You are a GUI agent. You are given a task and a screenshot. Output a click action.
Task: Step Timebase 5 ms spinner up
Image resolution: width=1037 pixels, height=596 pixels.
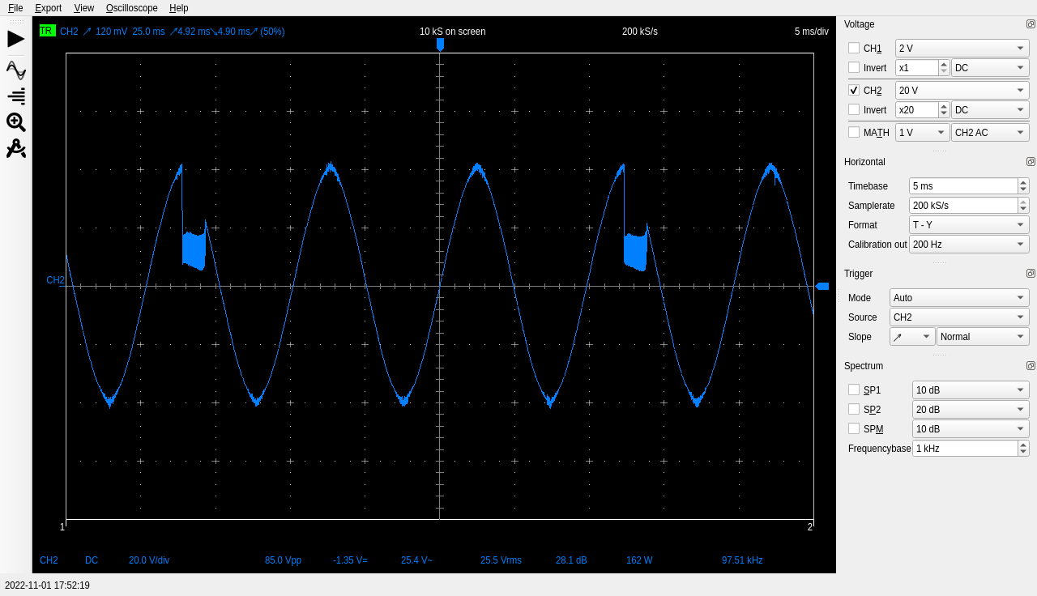click(x=1023, y=182)
